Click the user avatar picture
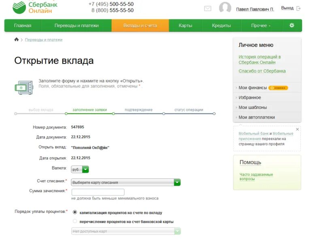This screenshot has height=240, width=311. [x=225, y=8]
